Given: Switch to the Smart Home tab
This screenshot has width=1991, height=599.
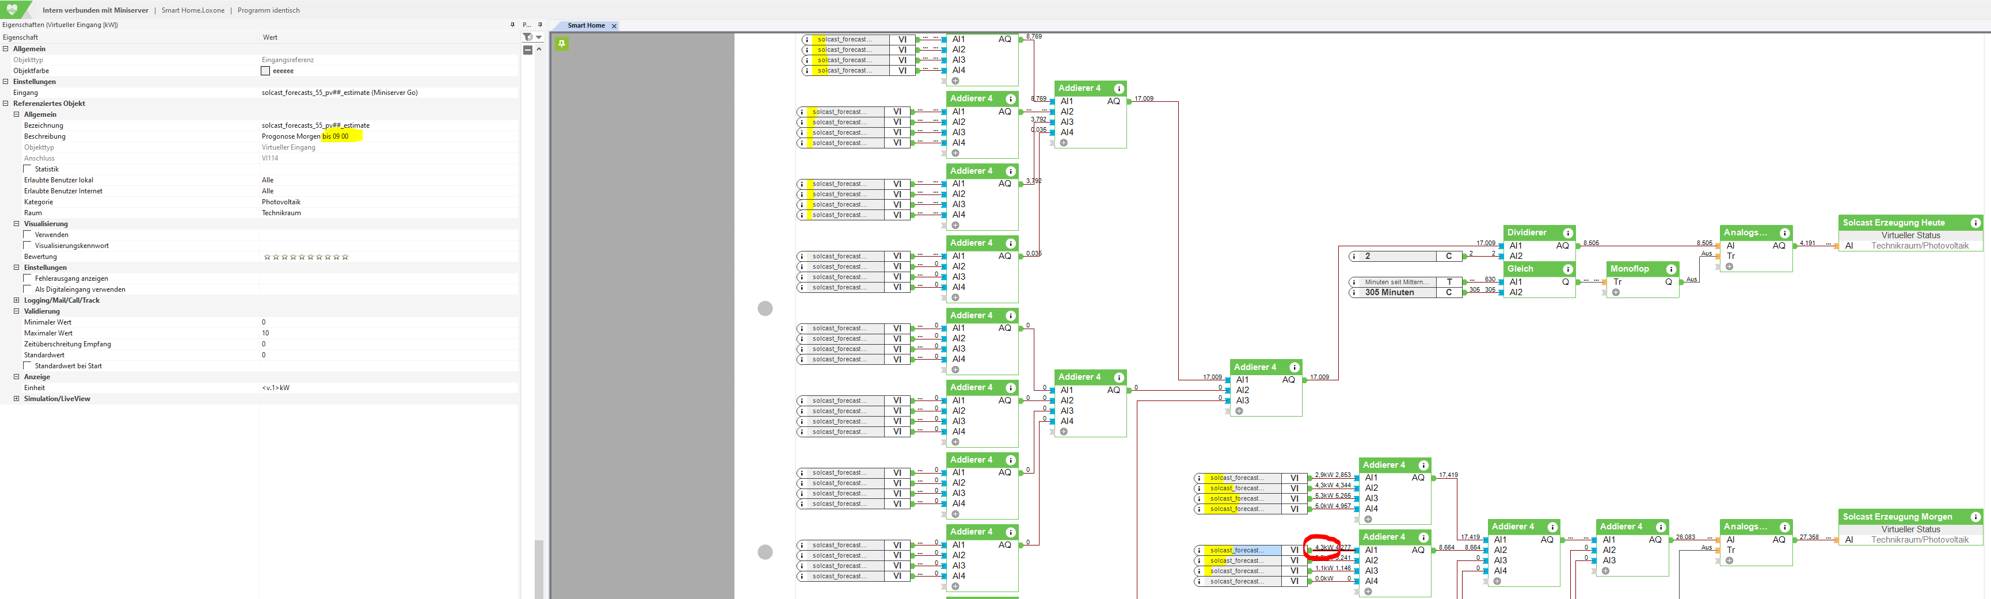Looking at the screenshot, I should tap(586, 25).
